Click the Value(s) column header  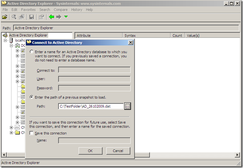tap(212, 36)
